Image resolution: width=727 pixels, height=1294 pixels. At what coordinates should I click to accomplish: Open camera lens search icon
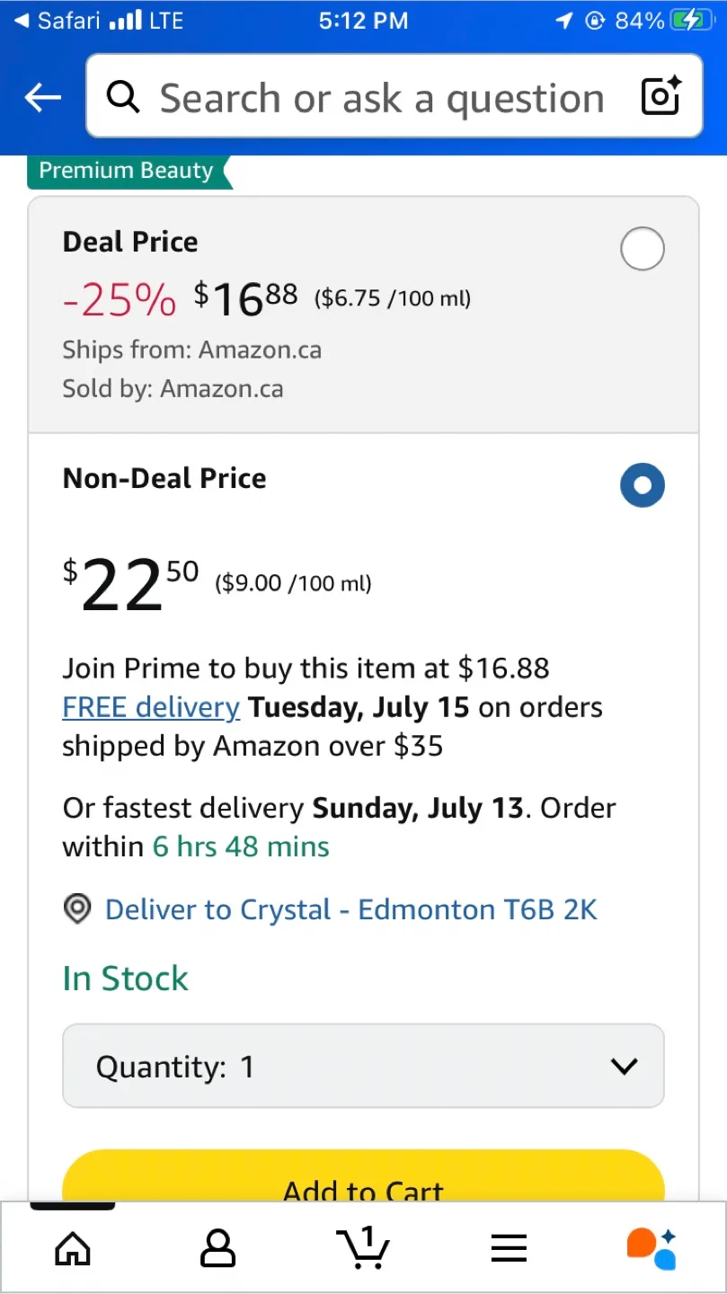click(661, 96)
